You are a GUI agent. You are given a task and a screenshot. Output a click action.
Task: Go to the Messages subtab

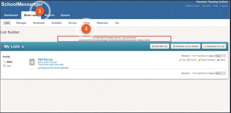[x=21, y=23]
